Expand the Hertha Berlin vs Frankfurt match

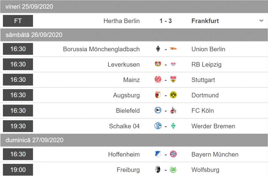pyautogui.click(x=261, y=21)
